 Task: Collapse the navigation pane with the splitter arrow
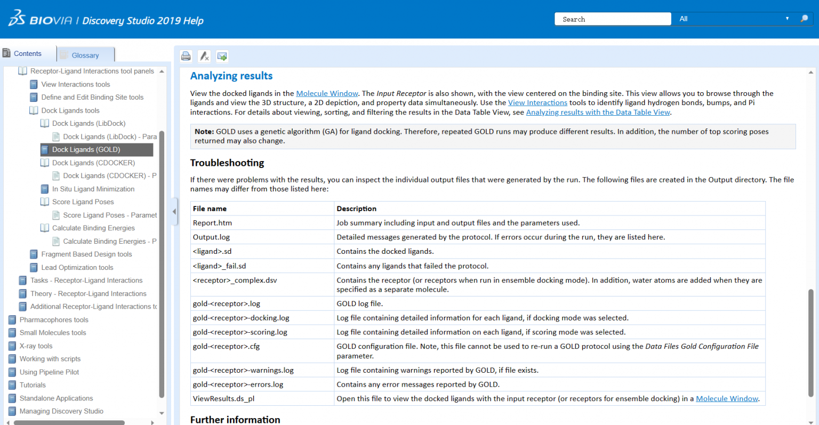[174, 212]
